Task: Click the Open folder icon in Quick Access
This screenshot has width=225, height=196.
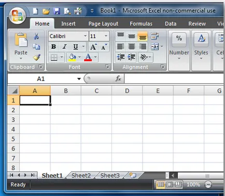Action: point(46,11)
